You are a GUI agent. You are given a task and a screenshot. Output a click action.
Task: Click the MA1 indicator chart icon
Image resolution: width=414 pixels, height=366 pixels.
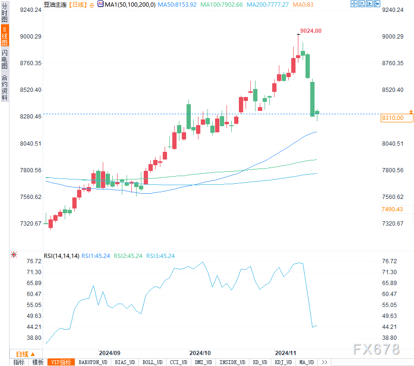tap(100, 4)
